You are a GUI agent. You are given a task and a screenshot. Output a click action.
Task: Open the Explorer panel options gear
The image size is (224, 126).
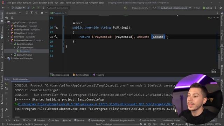[42, 13]
